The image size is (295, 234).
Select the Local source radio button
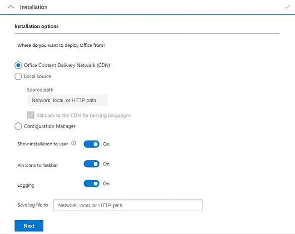18,76
